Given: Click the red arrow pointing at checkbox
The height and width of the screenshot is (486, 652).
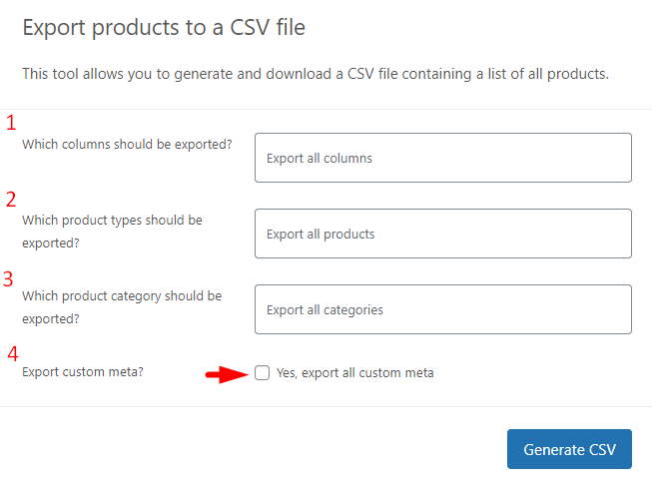Looking at the screenshot, I should point(224,374).
